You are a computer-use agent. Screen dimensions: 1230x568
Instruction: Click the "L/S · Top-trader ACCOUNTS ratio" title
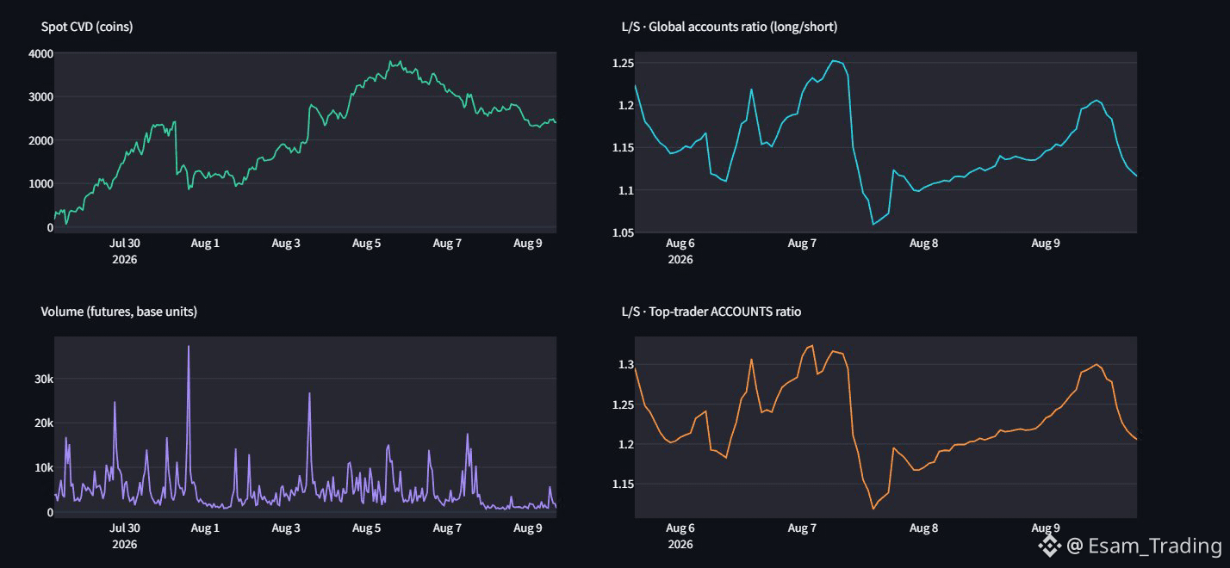click(x=711, y=312)
